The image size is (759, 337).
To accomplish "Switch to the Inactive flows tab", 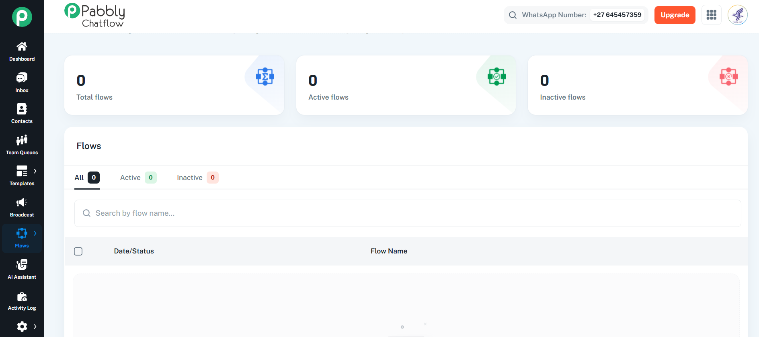I will [x=197, y=178].
